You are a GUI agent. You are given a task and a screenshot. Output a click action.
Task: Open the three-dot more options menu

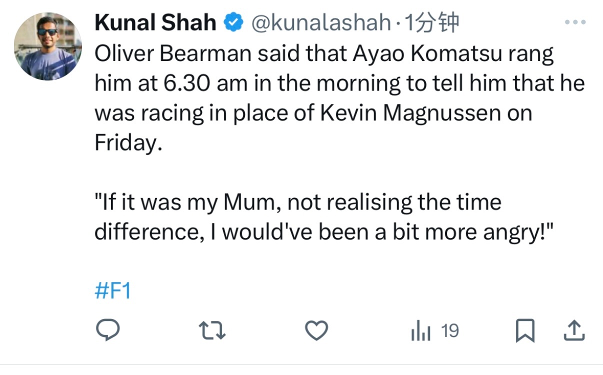574,22
